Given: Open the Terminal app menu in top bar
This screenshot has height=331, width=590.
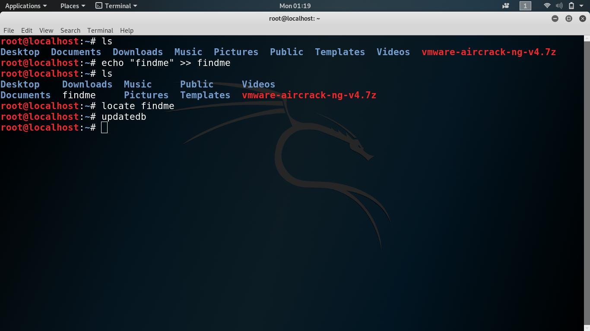Looking at the screenshot, I should click(x=117, y=6).
